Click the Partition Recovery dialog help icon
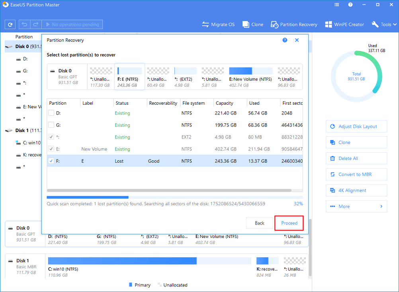This screenshot has height=292, width=399. 285,40
